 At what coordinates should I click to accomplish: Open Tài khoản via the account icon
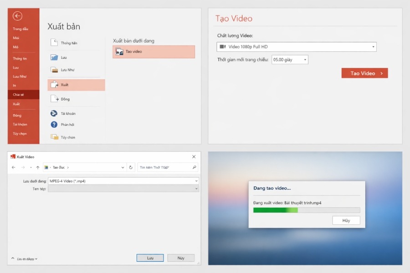point(53,113)
